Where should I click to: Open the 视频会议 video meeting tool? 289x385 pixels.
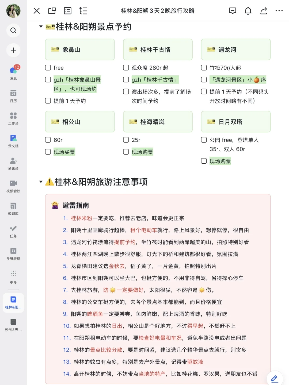(x=13, y=186)
